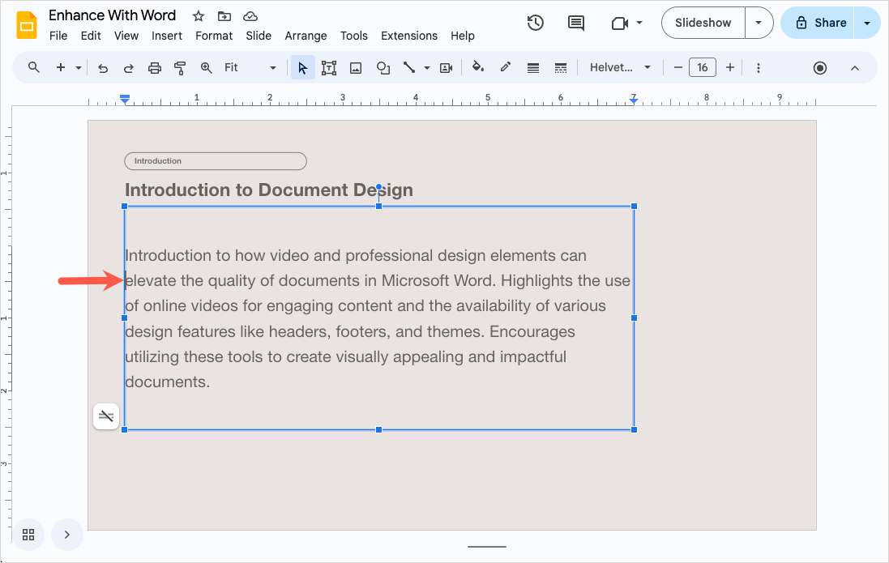Open the View menu
The image size is (889, 563).
click(x=126, y=36)
